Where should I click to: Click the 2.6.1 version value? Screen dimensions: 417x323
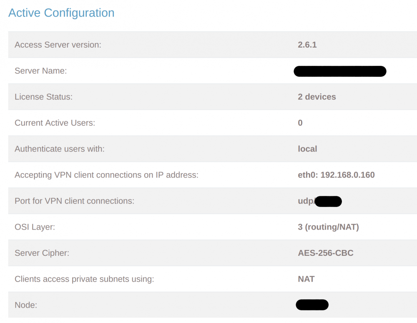[x=307, y=45]
